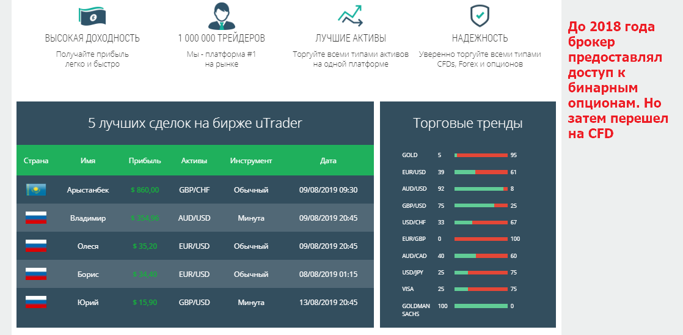Click the USD/JPY label in trends
The height and width of the screenshot is (335, 683).
click(413, 272)
